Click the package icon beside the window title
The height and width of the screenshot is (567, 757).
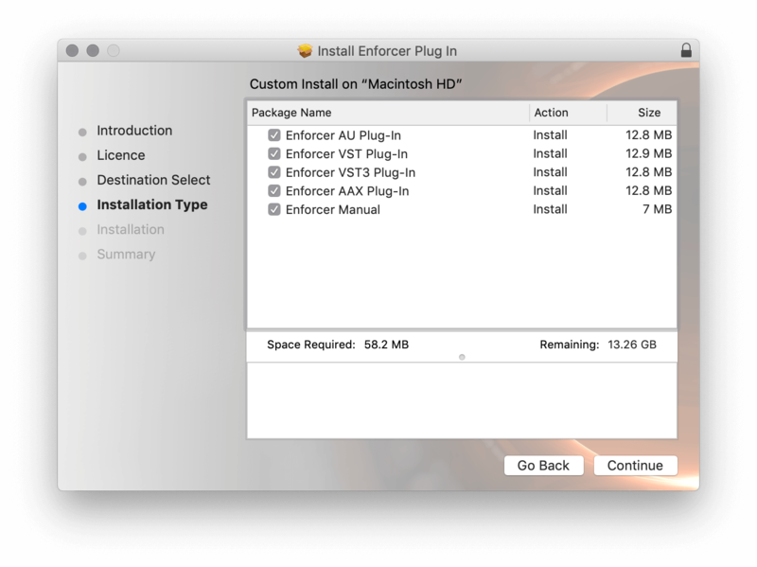(x=305, y=50)
